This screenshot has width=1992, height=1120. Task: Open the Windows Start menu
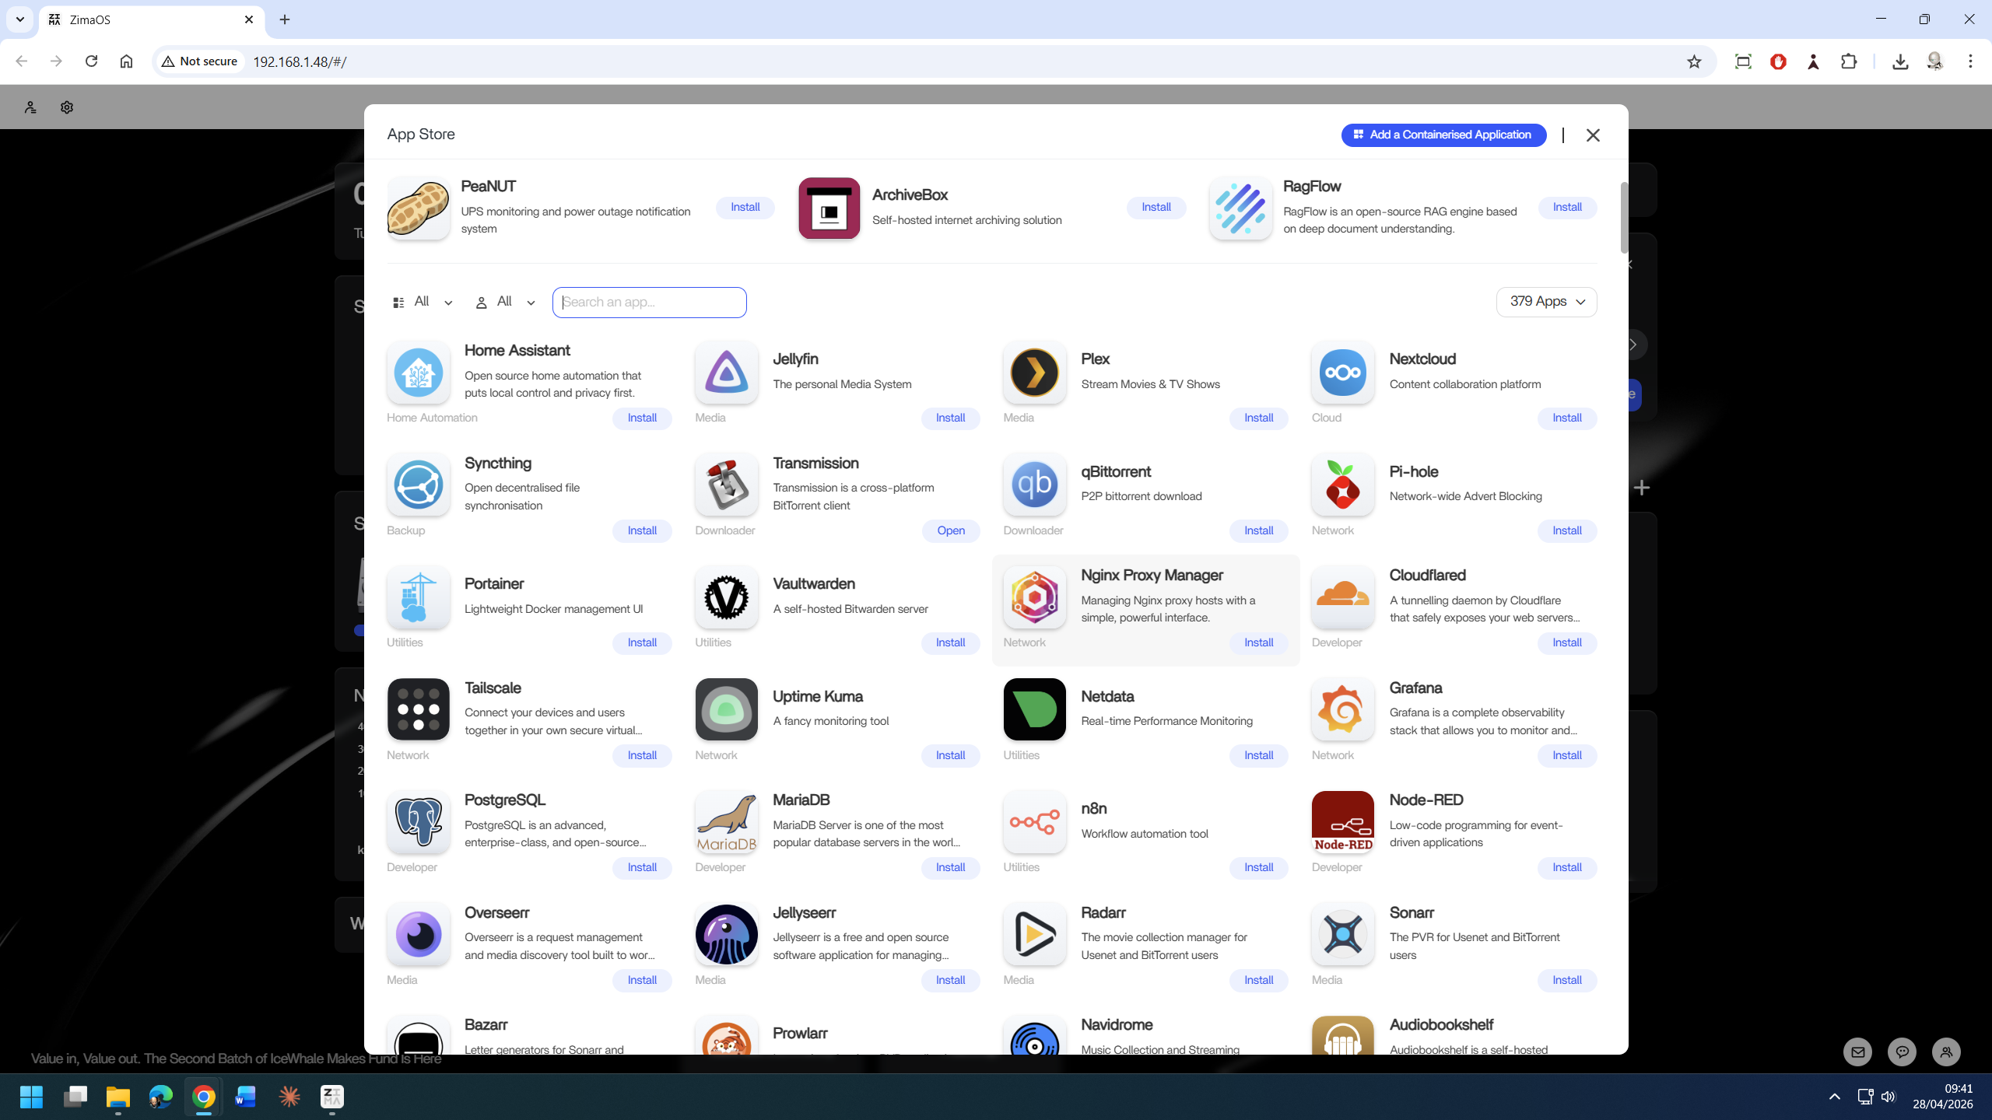pos(31,1097)
